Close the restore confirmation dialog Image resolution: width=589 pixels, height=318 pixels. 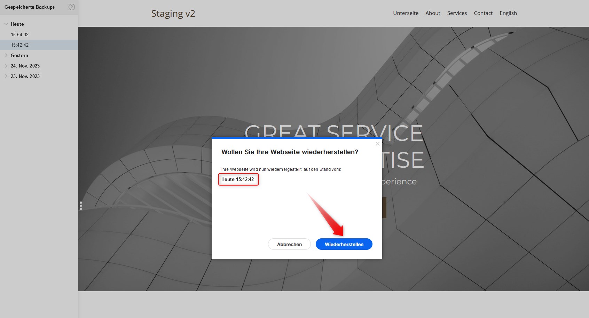tap(377, 144)
